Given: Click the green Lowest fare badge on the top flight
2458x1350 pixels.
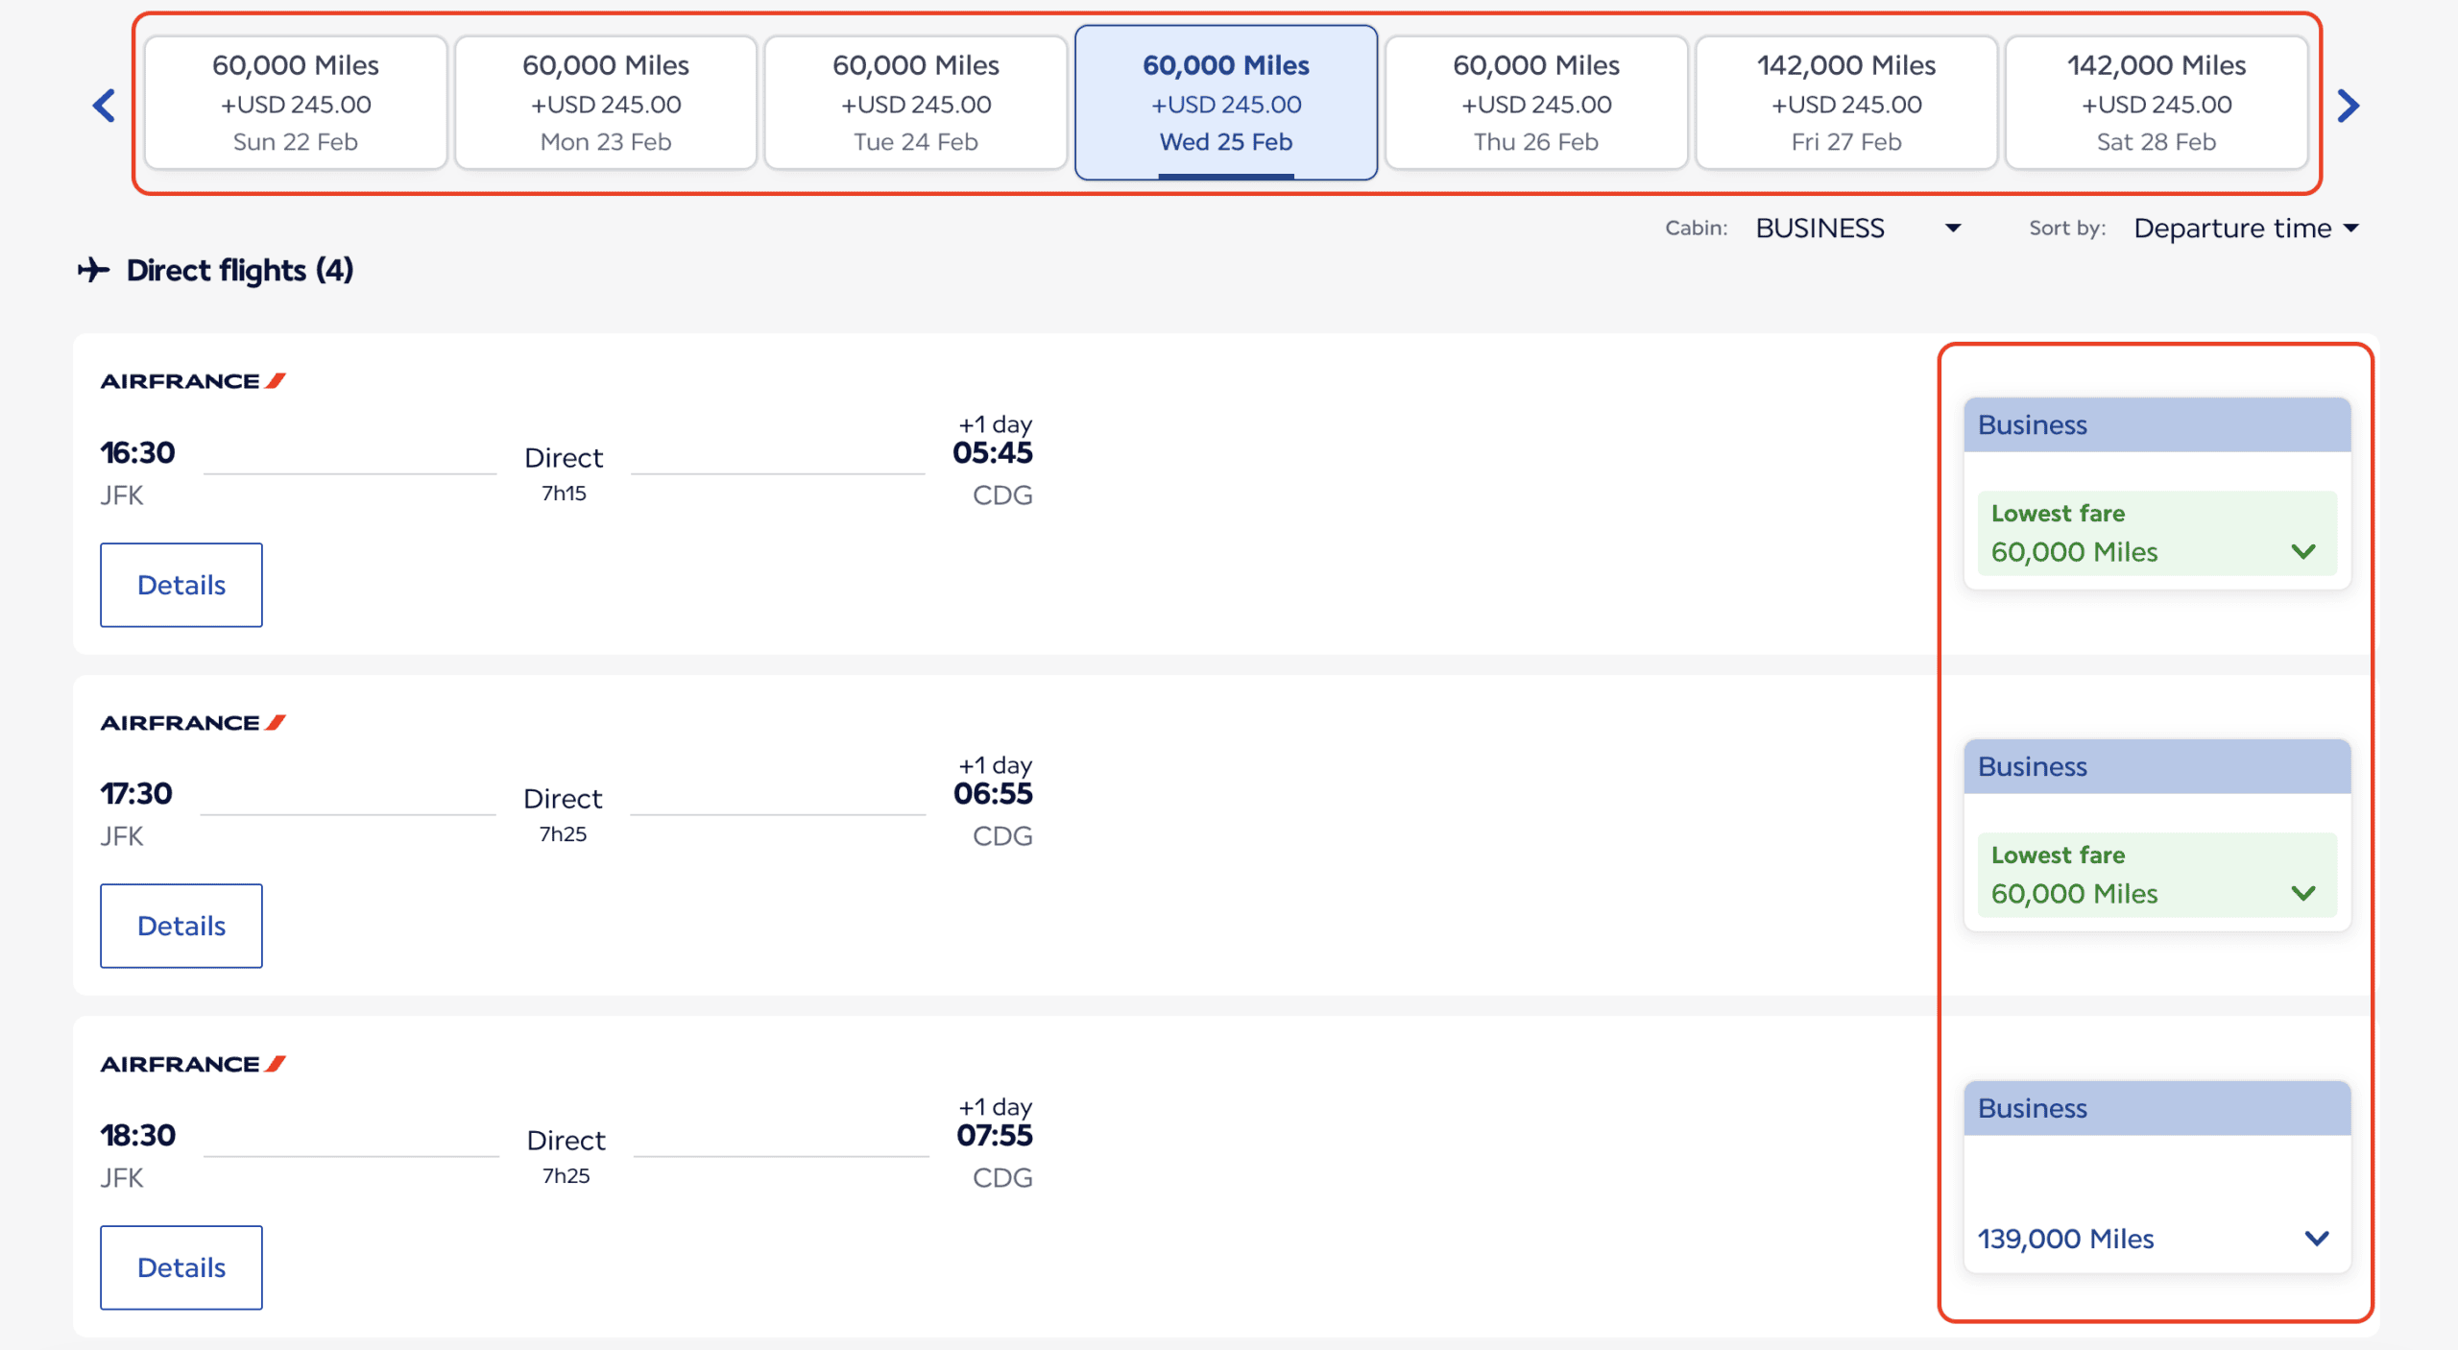Looking at the screenshot, I should [2157, 534].
